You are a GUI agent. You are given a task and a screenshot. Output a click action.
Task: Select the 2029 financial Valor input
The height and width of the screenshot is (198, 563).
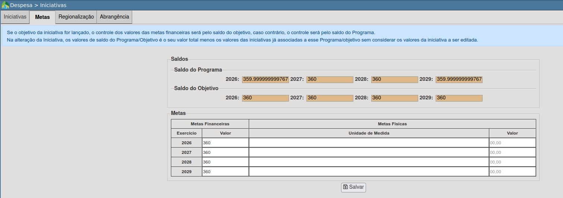225,172
